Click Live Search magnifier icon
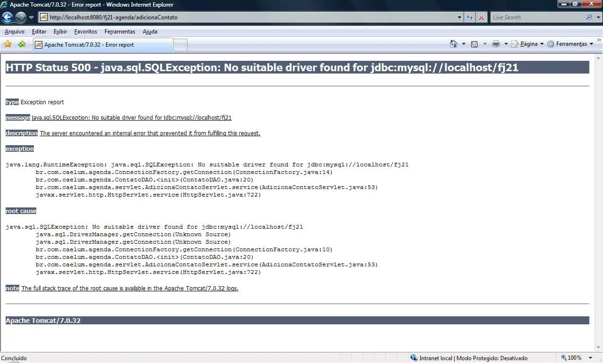 click(589, 17)
